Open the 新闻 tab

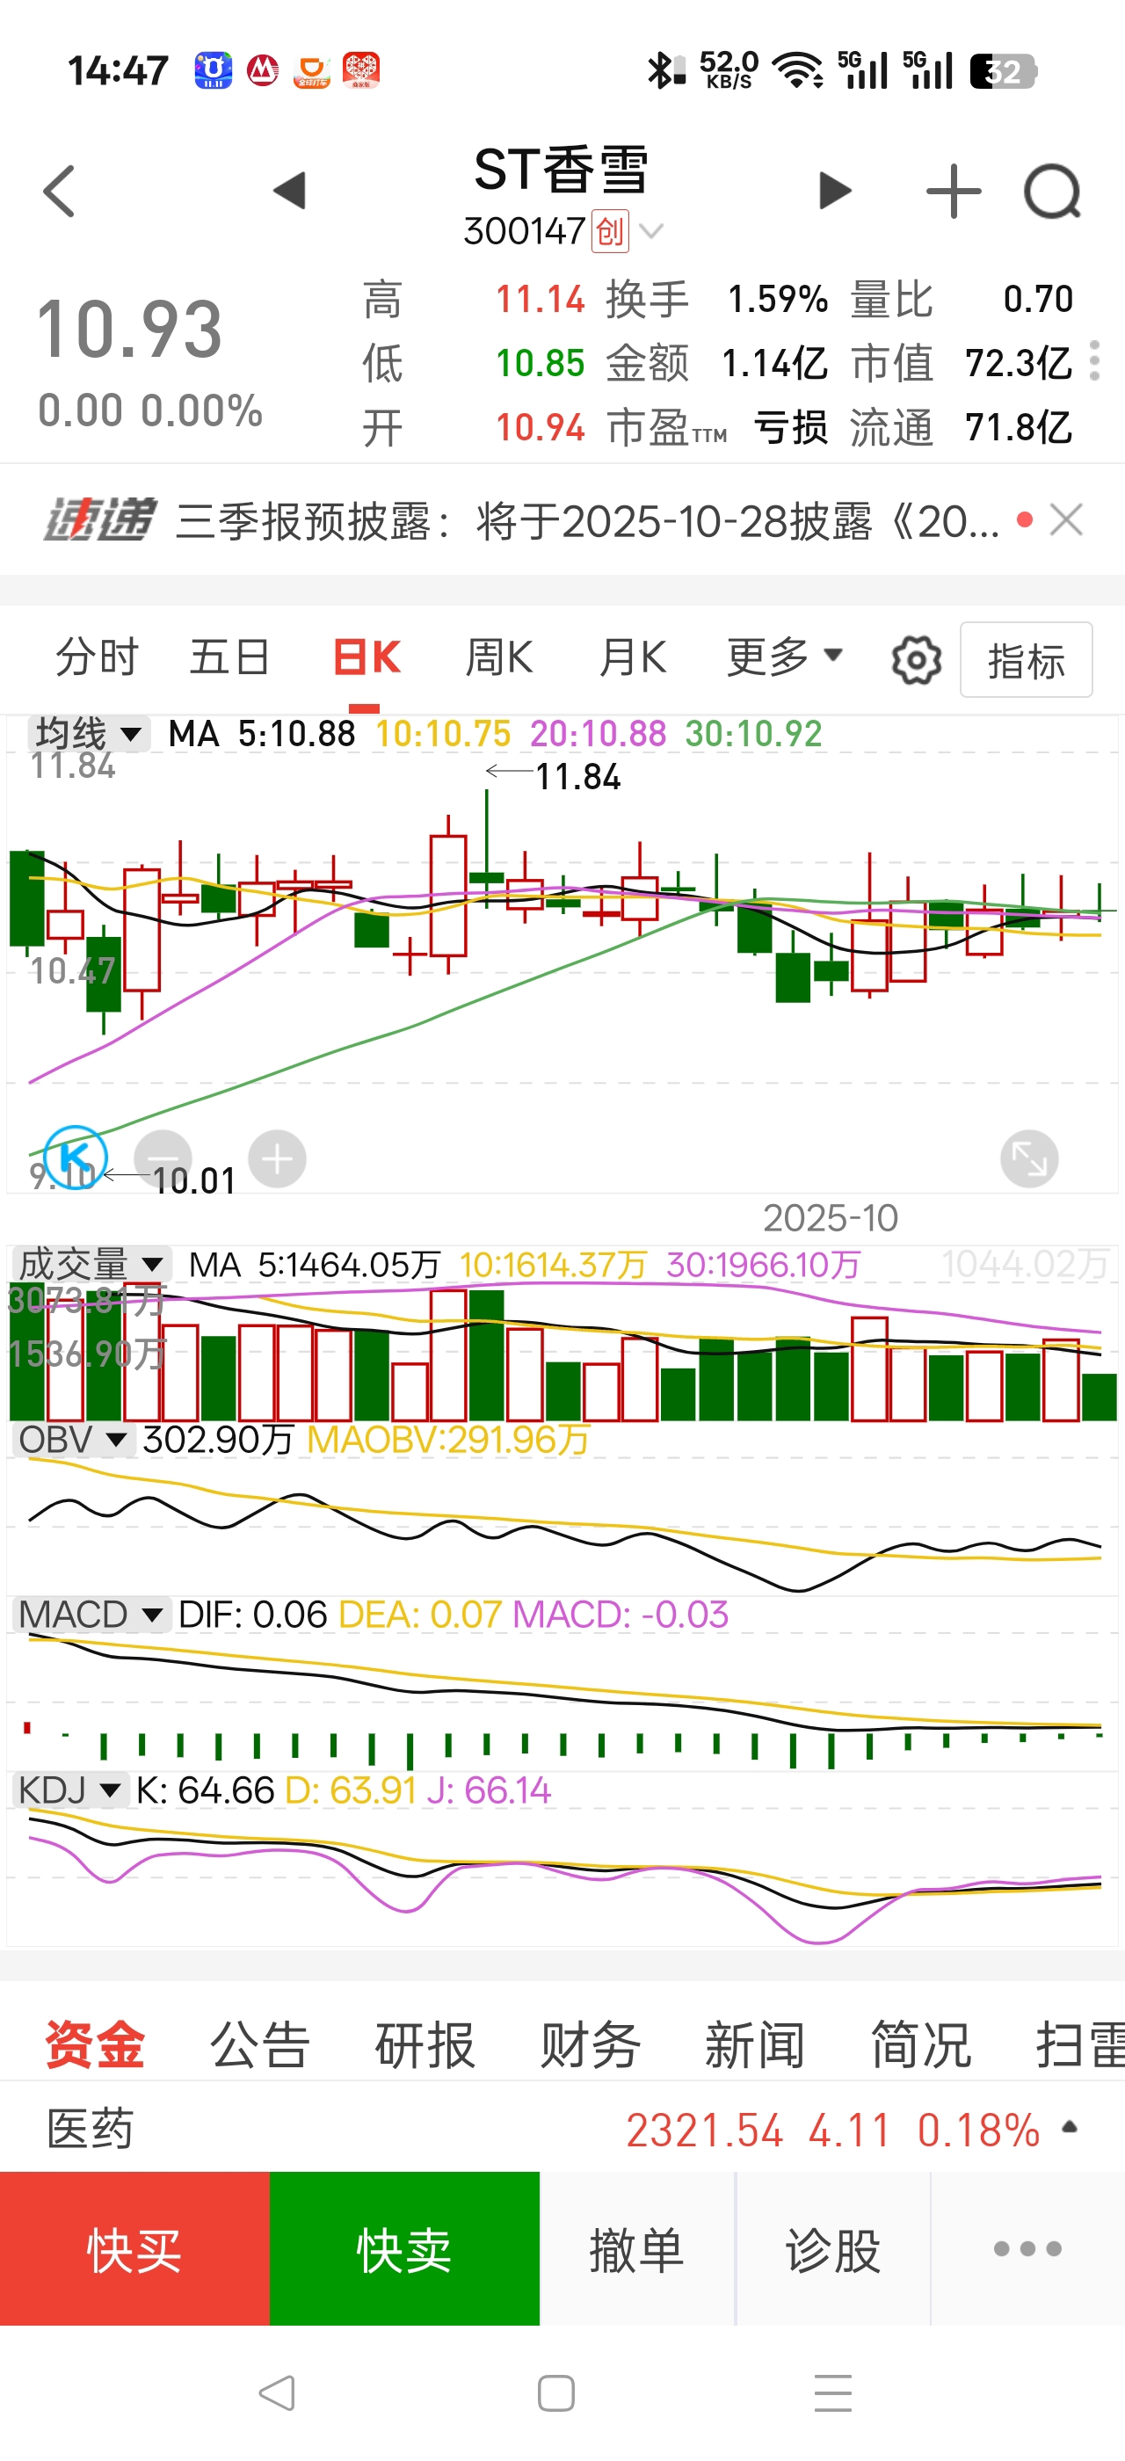pos(755,2045)
